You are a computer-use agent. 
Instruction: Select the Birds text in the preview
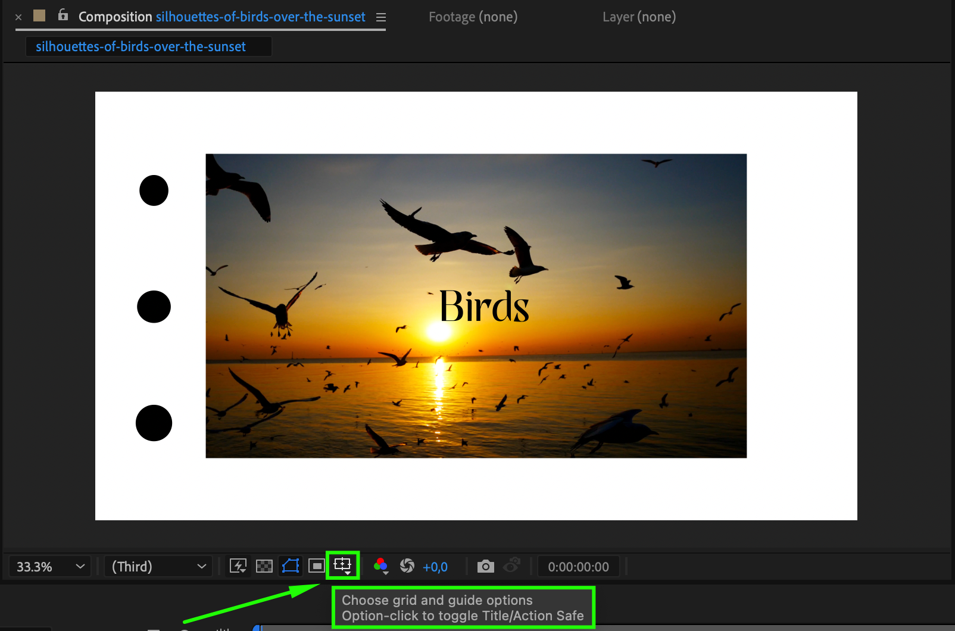pos(483,307)
